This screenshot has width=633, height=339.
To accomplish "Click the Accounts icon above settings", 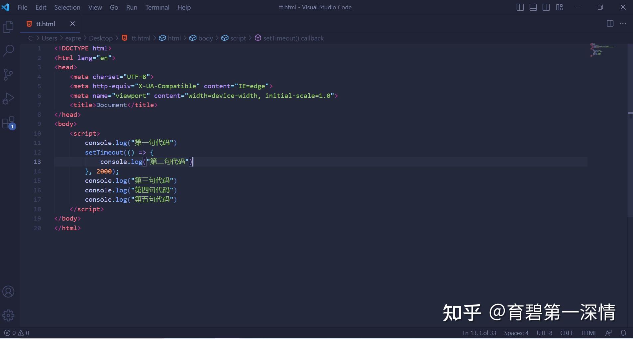I will (x=8, y=292).
